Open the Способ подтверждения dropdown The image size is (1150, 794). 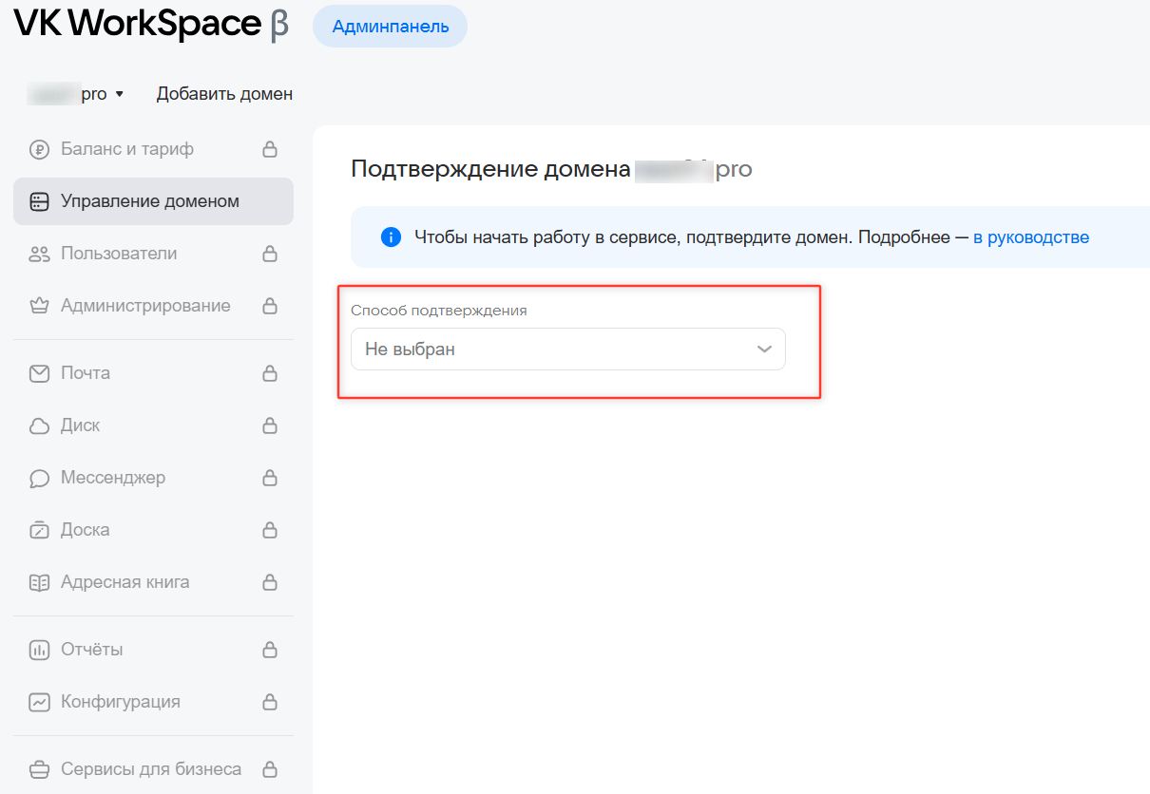[567, 350]
